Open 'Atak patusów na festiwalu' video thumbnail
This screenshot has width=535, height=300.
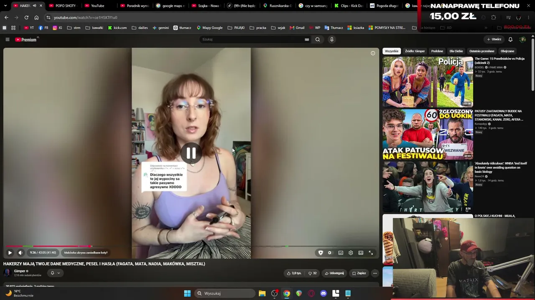click(x=428, y=135)
